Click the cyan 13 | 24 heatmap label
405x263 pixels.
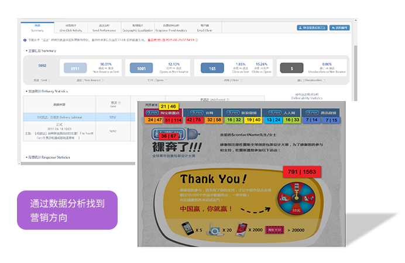click(x=273, y=120)
